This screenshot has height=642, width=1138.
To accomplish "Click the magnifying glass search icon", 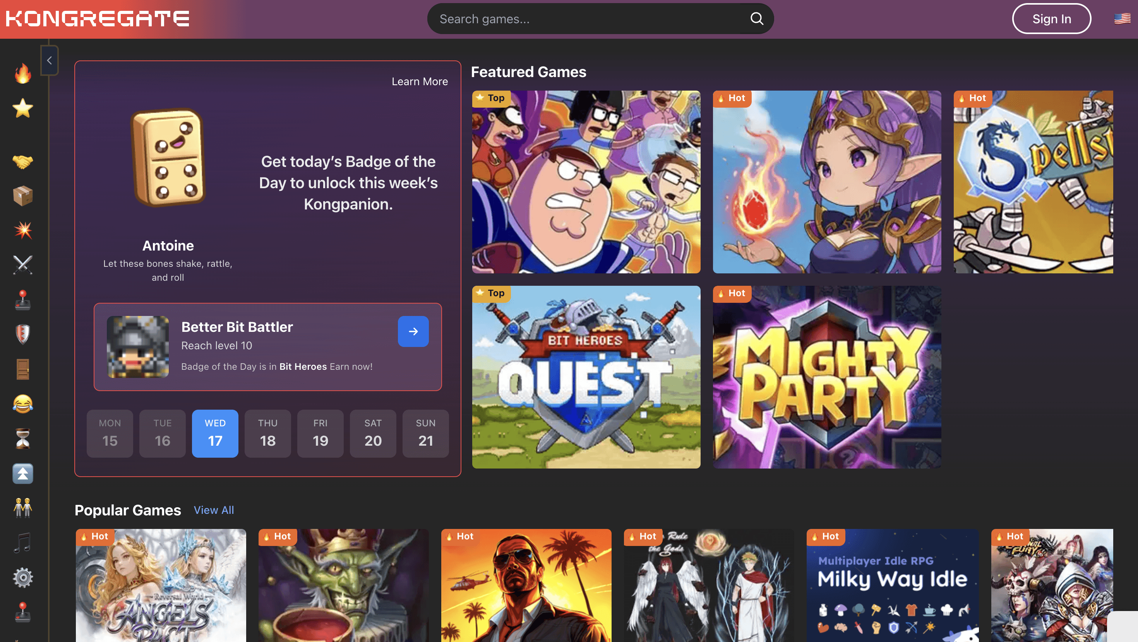I will tap(757, 19).
